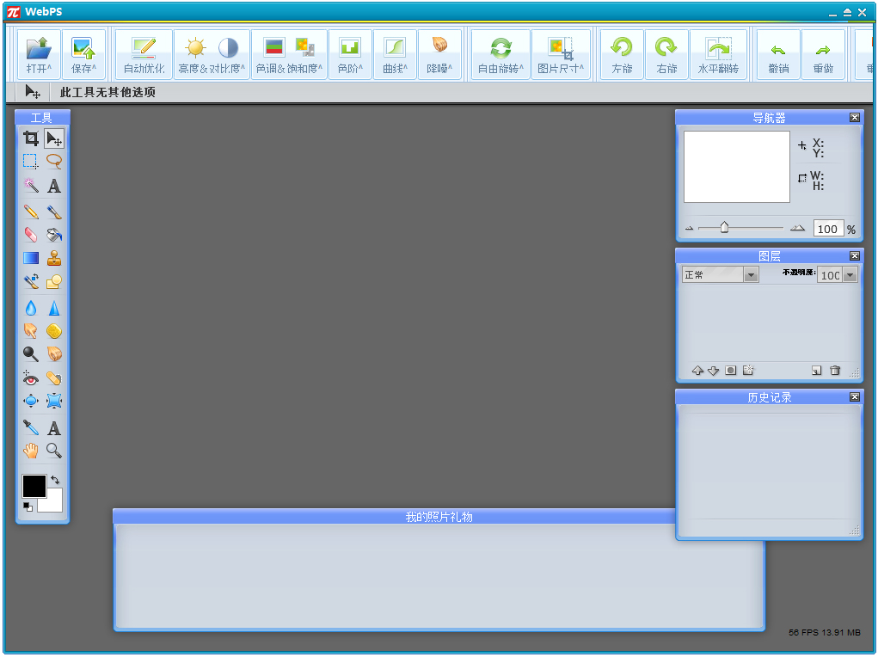Viewport: 878px width, 657px height.
Task: Select the Crop tool in toolbox
Action: click(31, 138)
